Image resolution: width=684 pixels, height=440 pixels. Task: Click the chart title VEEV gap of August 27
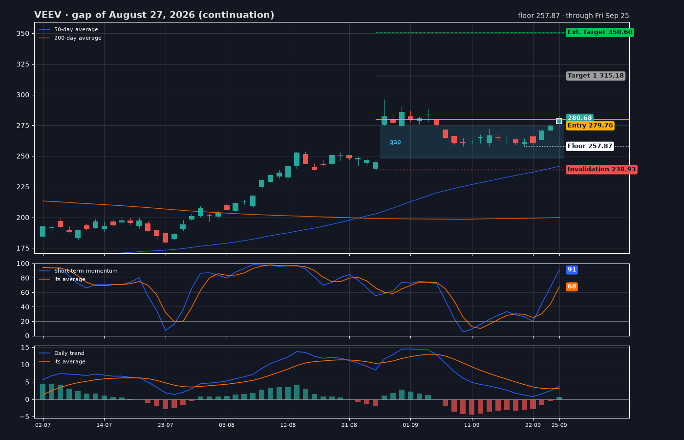(154, 15)
